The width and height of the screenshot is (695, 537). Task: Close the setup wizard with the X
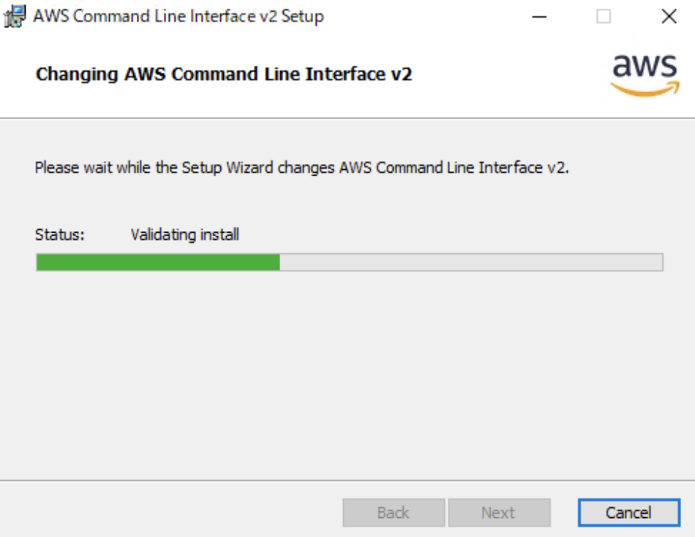point(669,17)
